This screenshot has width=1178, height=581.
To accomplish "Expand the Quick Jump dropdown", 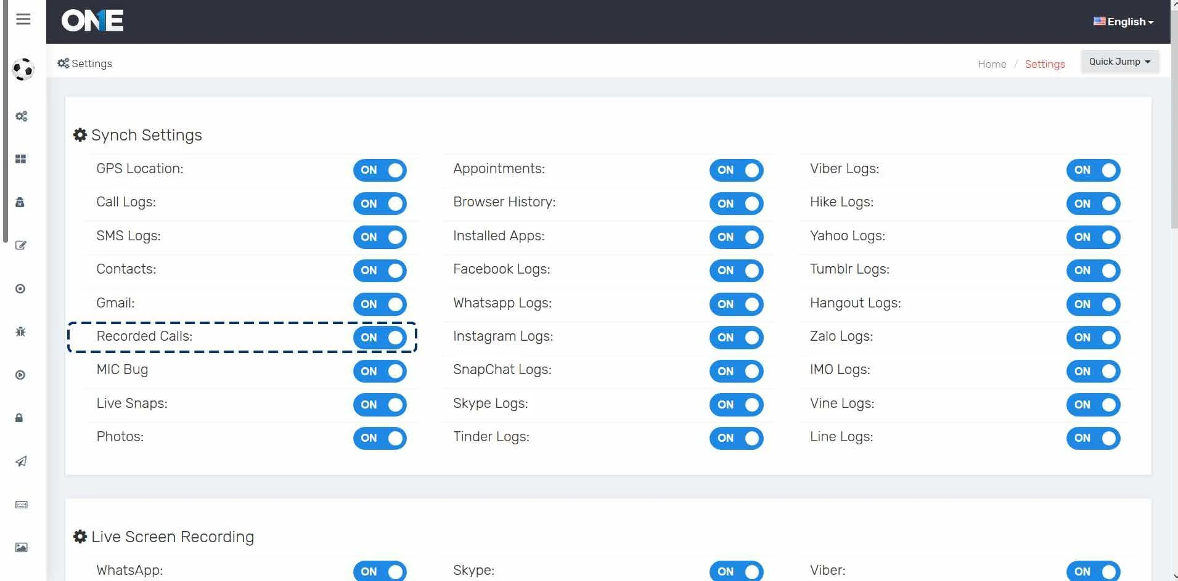I will [1119, 62].
